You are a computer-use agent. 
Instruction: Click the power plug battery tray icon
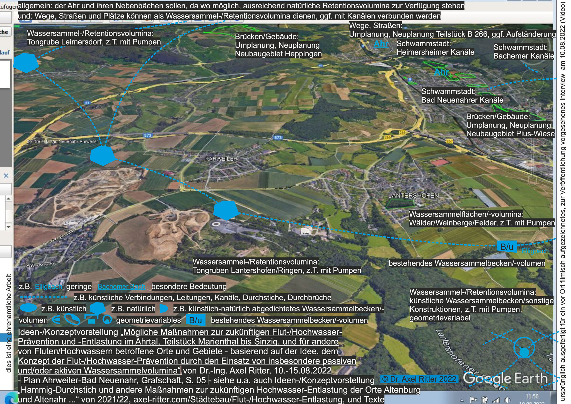(x=485, y=400)
